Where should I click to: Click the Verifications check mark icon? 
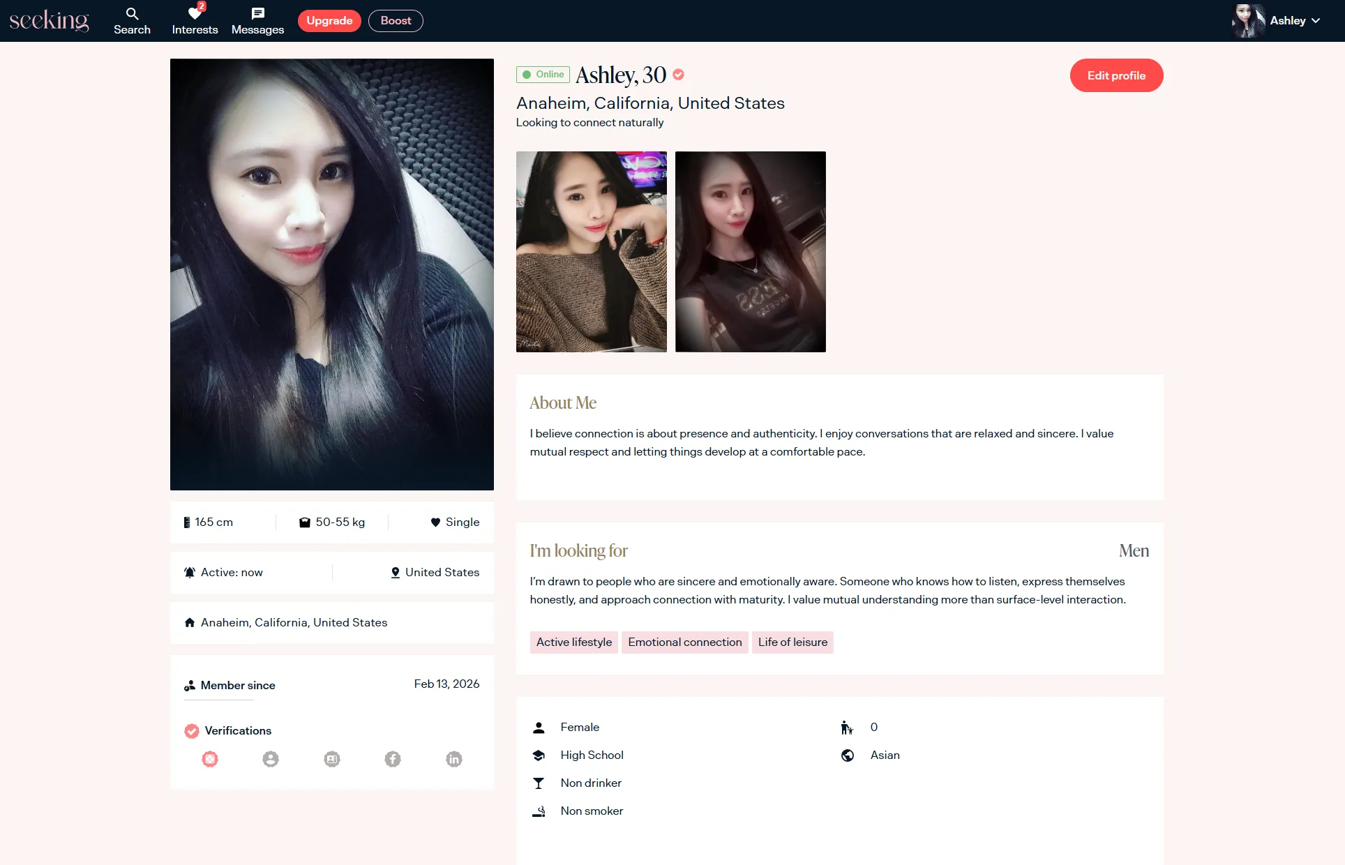coord(192,731)
